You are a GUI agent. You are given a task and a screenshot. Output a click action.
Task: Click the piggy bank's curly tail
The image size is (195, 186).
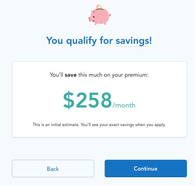pyautogui.click(x=110, y=15)
